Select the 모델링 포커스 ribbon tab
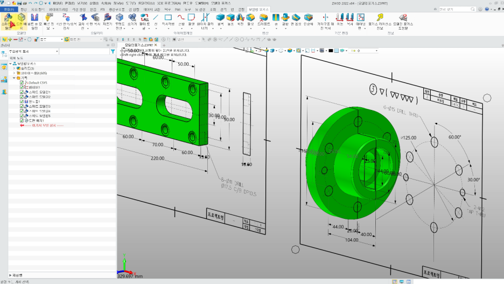The height and width of the screenshot is (284, 504). click(258, 10)
